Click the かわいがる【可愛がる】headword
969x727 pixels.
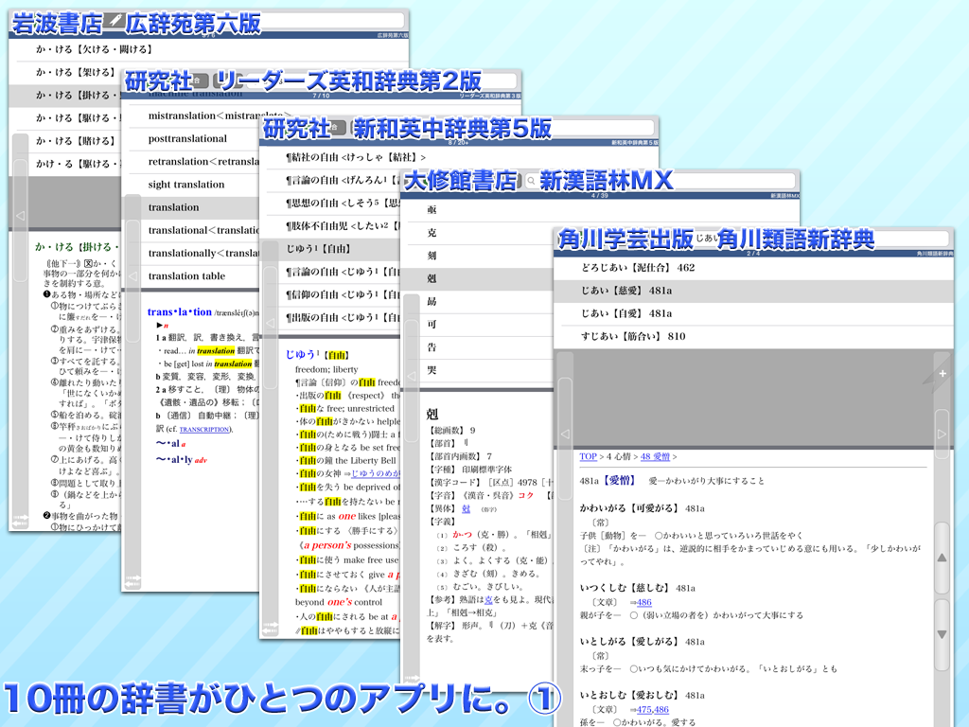click(x=628, y=508)
